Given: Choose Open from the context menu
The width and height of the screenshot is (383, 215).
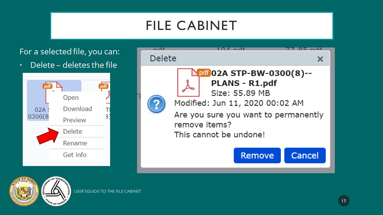Looking at the screenshot, I should tap(71, 98).
